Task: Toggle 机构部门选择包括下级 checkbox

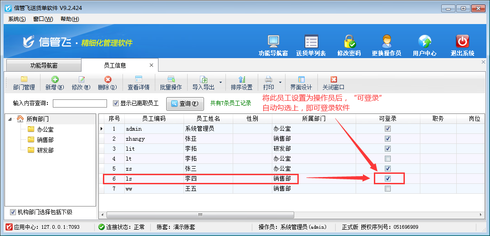Action: tap(13, 212)
